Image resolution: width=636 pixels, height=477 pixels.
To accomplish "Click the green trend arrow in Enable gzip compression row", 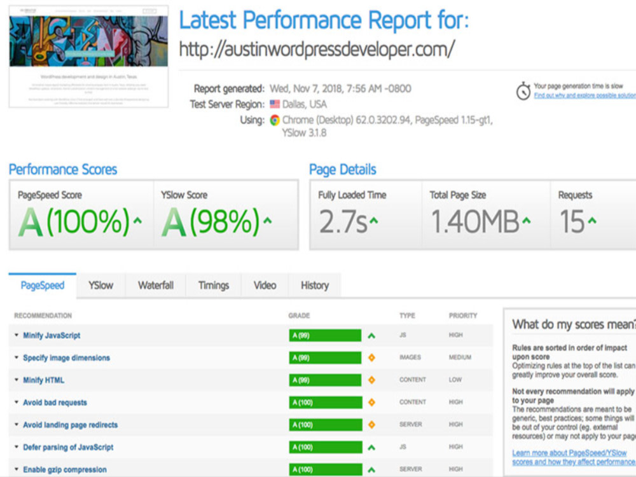I will point(371,470).
